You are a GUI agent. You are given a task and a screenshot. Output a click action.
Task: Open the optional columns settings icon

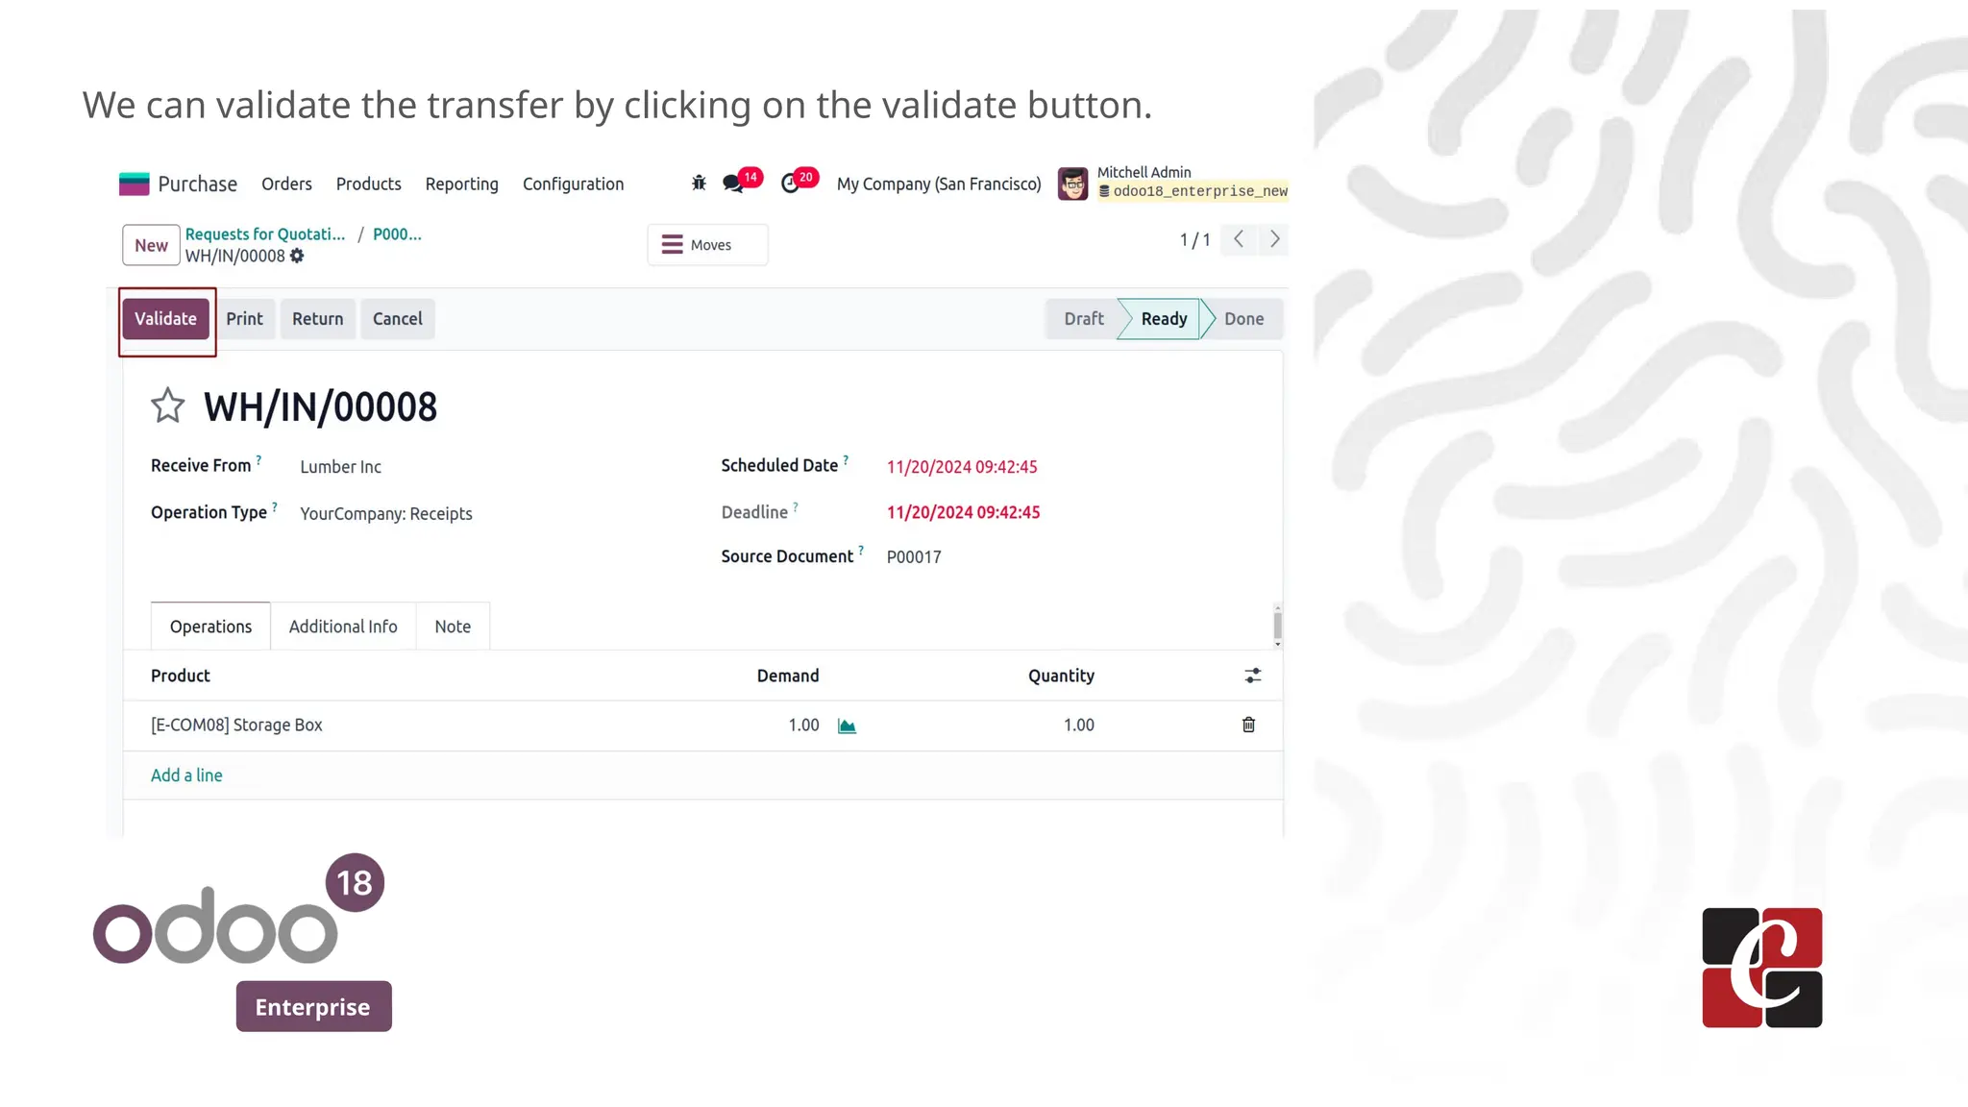1252,676
